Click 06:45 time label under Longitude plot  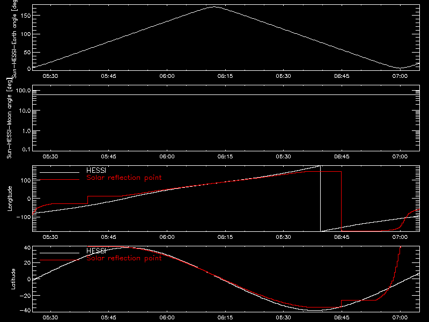tap(342, 237)
